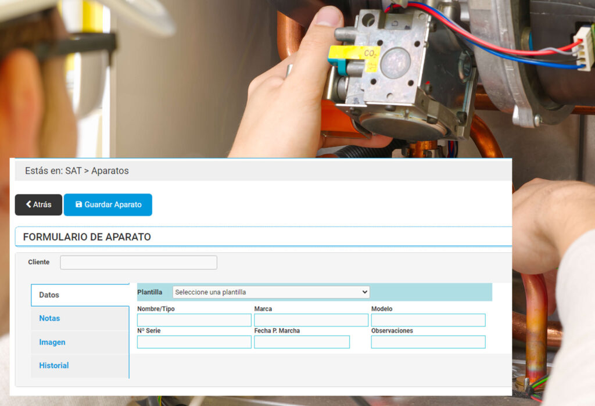595x406 pixels.
Task: Open the Imagen tab
Action: (x=52, y=342)
